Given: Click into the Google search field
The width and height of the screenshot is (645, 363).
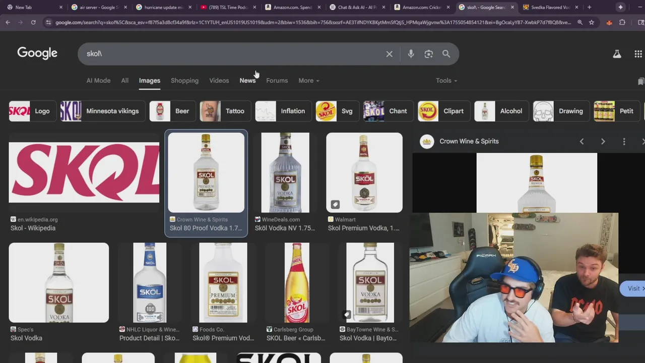Looking at the screenshot, I should 232,54.
